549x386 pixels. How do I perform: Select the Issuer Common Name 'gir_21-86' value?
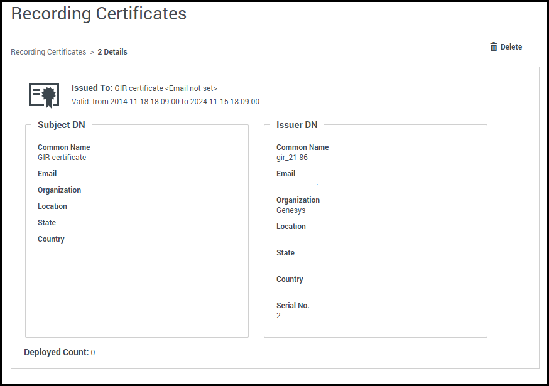tap(292, 158)
